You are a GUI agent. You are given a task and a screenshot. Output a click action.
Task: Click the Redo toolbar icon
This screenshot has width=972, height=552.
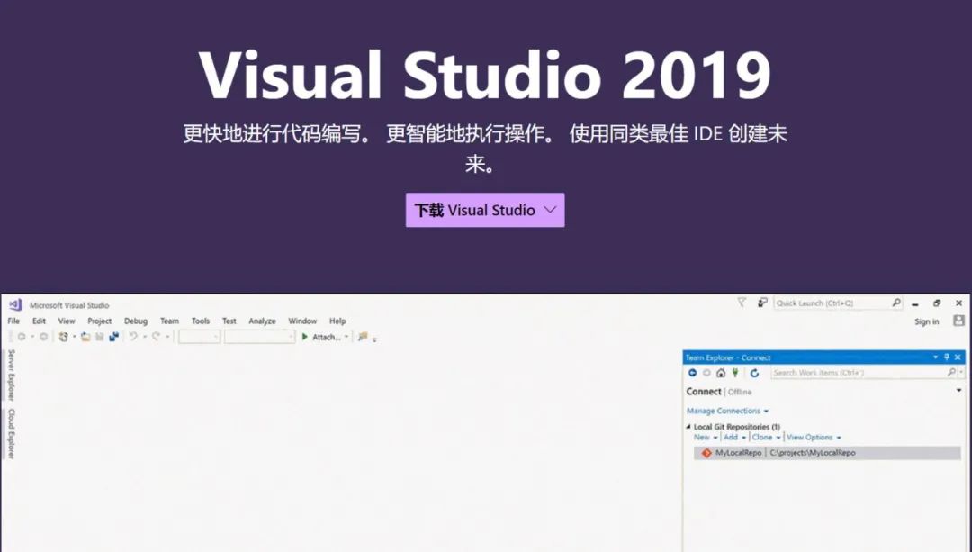156,336
